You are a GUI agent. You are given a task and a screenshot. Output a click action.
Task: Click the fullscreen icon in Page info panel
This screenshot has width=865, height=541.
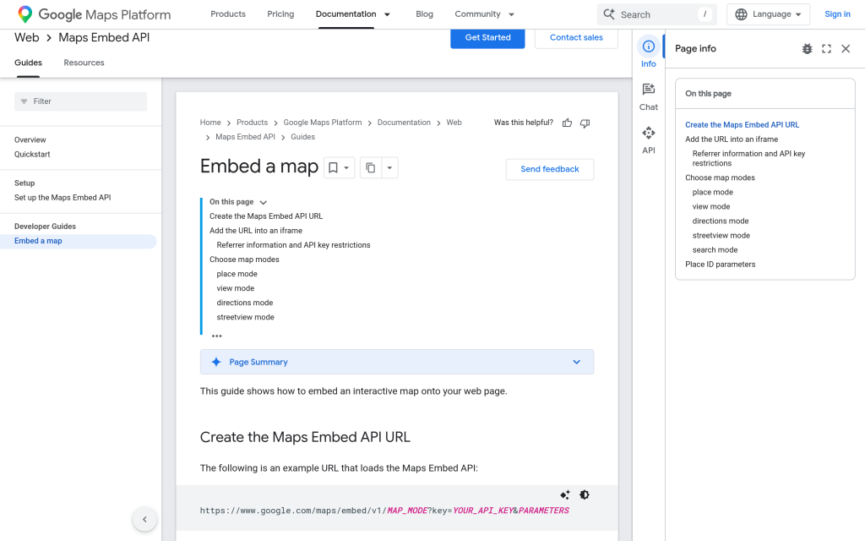click(x=826, y=48)
